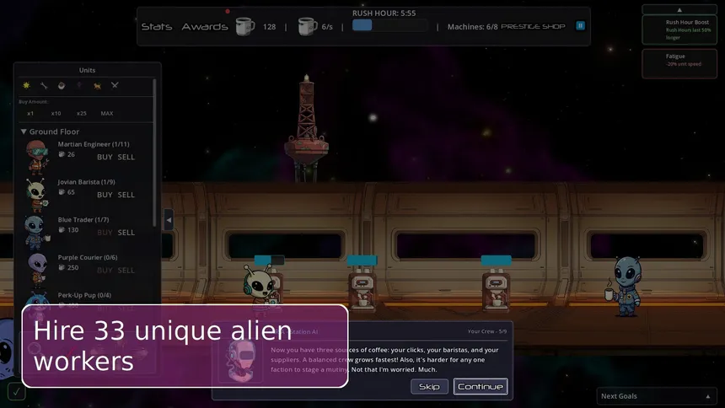
Task: Click the Rush Hour Boost card
Action: tap(679, 30)
